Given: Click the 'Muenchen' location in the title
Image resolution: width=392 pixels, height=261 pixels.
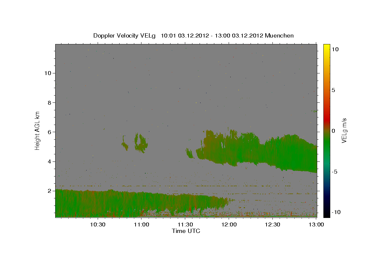Looking at the screenshot, I should pyautogui.click(x=279, y=36).
